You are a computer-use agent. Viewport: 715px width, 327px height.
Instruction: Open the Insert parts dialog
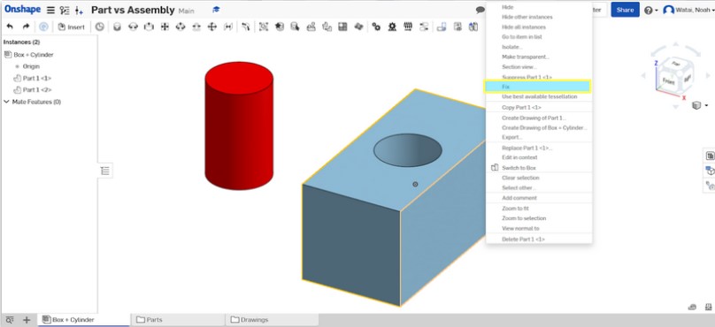pyautogui.click(x=71, y=27)
